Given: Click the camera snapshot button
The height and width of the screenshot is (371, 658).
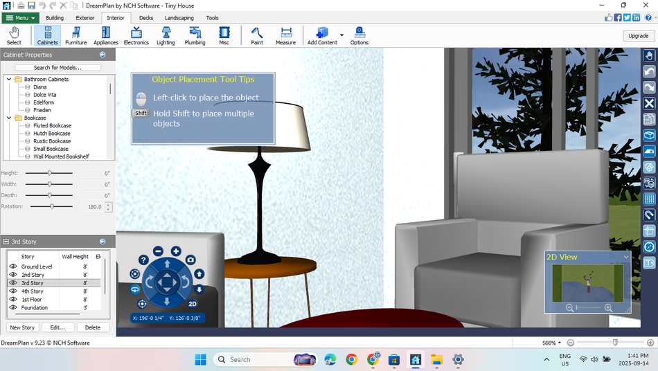Looking at the screenshot, I should click(190, 260).
